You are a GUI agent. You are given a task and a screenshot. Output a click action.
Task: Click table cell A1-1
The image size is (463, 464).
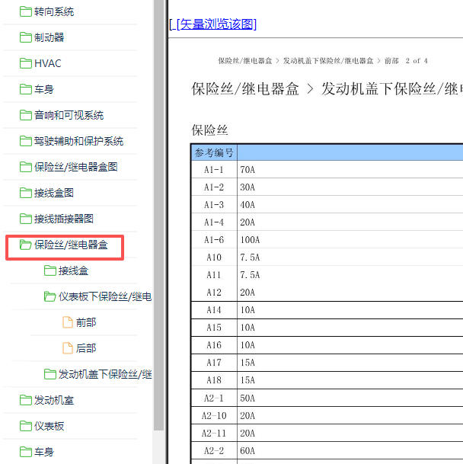[214, 170]
